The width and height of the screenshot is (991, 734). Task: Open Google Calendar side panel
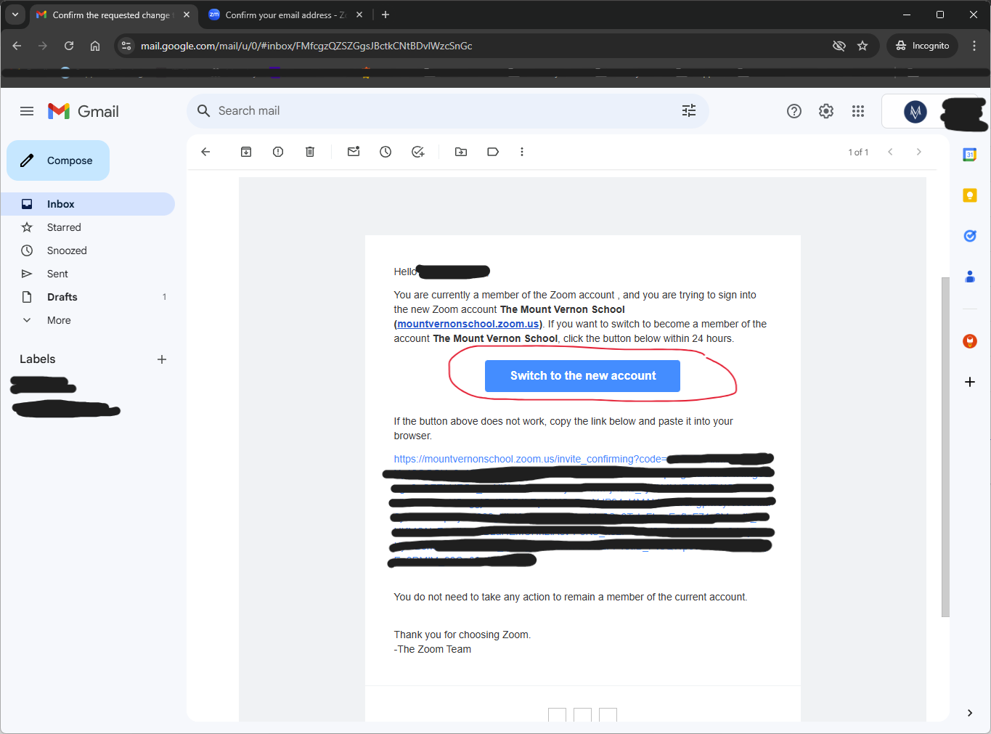point(970,155)
